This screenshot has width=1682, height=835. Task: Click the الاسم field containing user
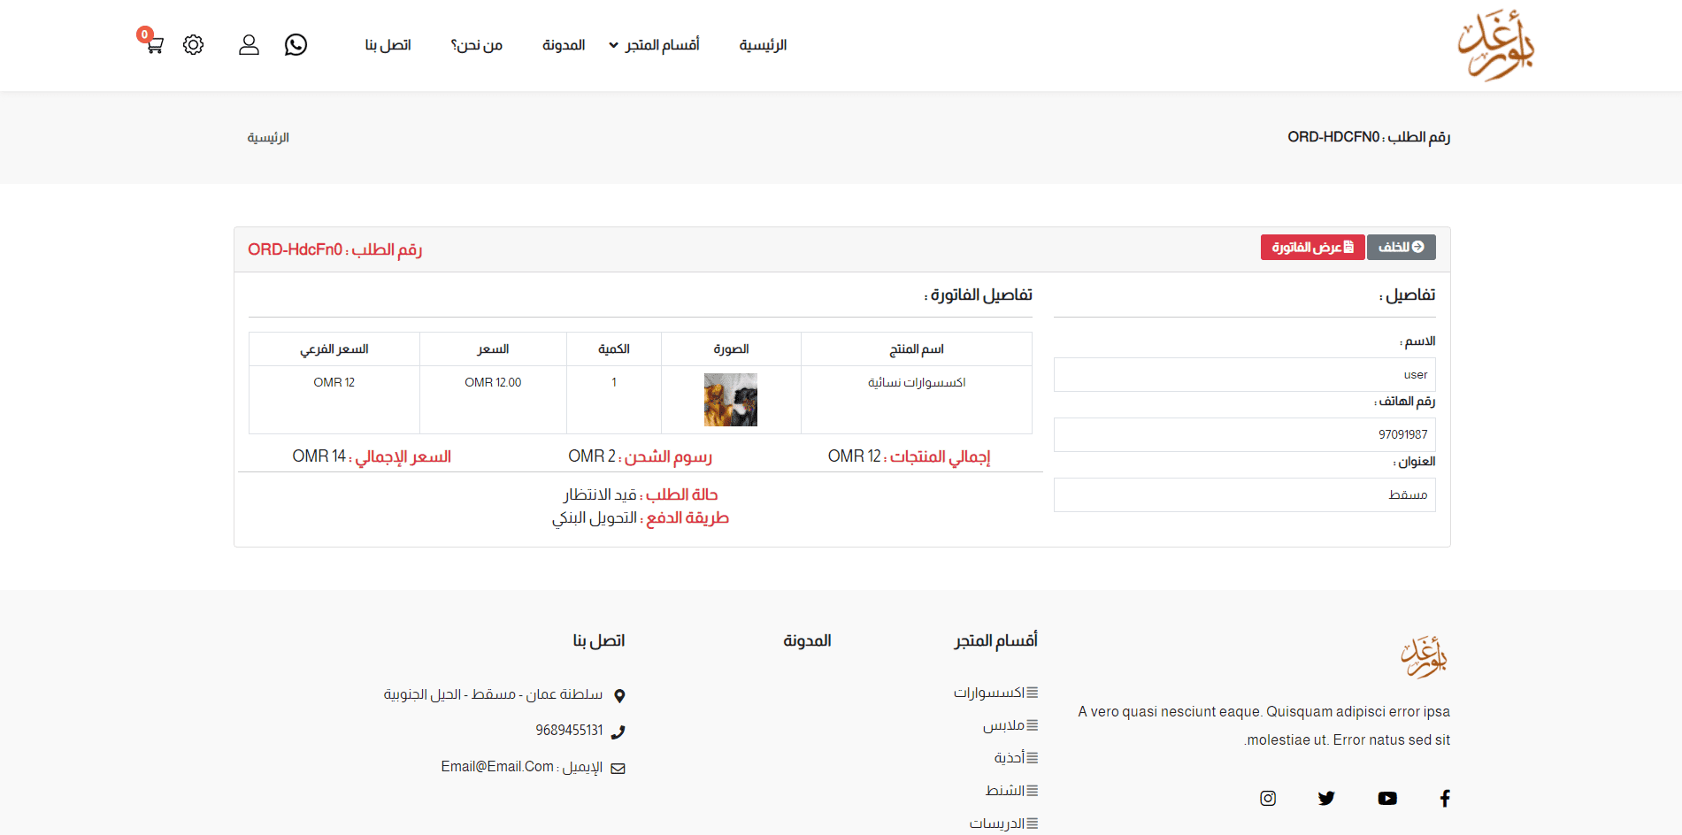pos(1244,374)
